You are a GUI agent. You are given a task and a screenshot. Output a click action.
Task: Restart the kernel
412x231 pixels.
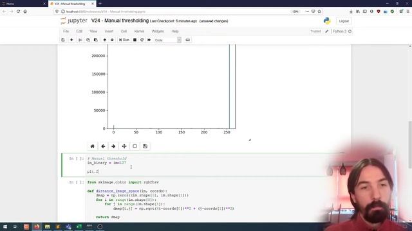click(142, 40)
